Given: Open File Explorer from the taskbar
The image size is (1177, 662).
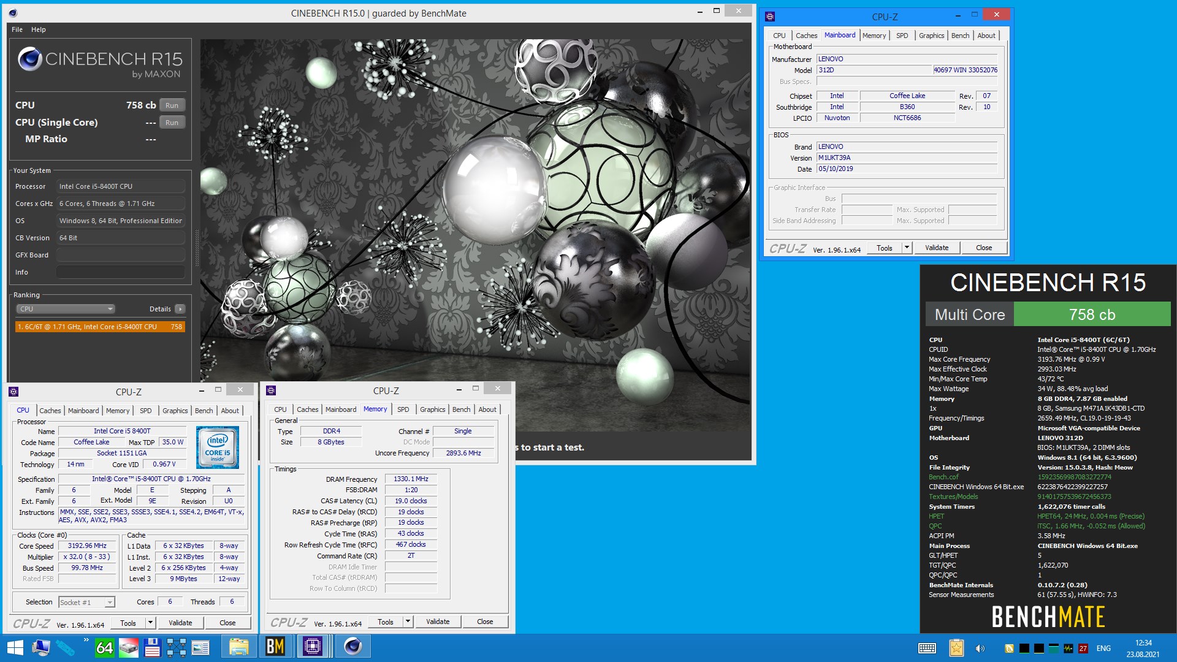Looking at the screenshot, I should 239,647.
